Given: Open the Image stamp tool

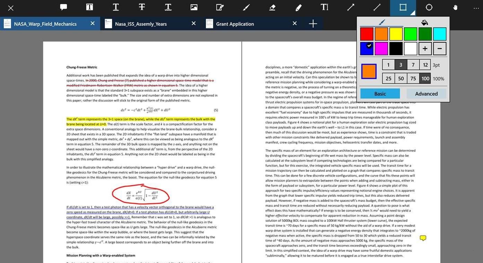Looking at the screenshot, I should (x=193, y=7).
